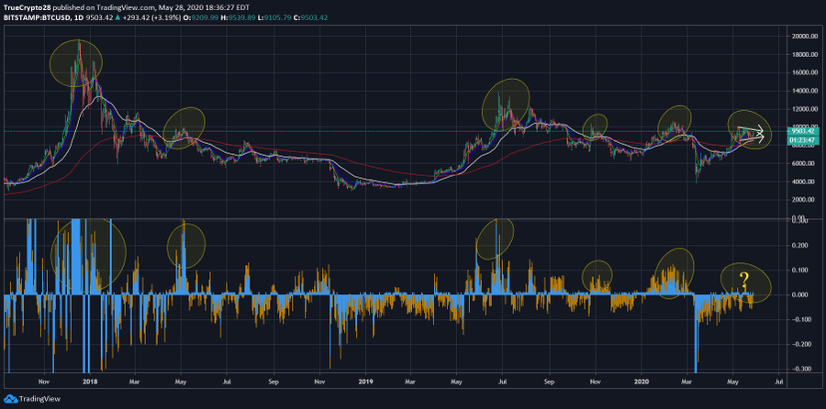826x409 pixels.
Task: Click the 0.000 indicator scale label
Action: coord(799,294)
